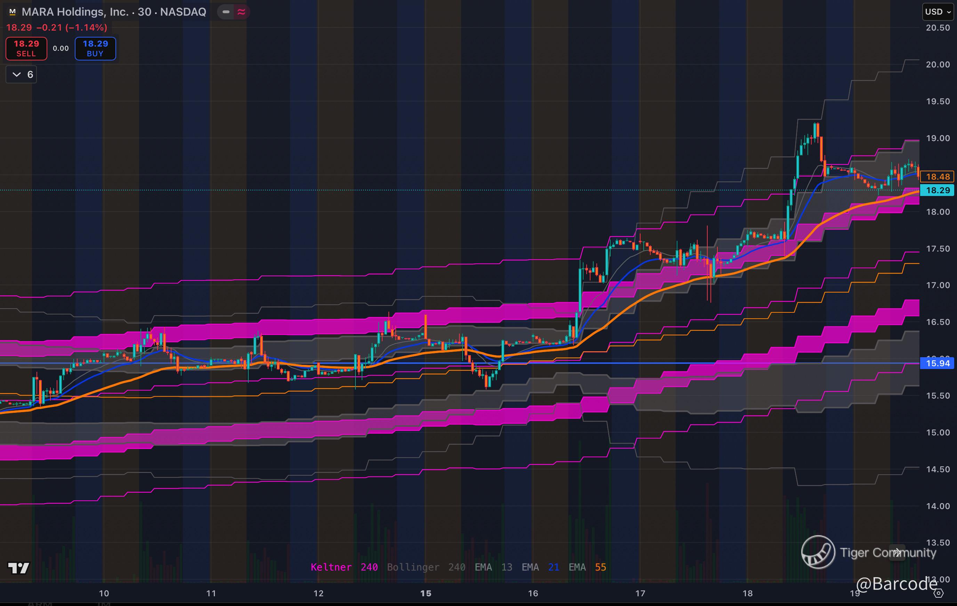
Task: Click the 0.00 spread value between Sell and Buy
Action: [61, 48]
